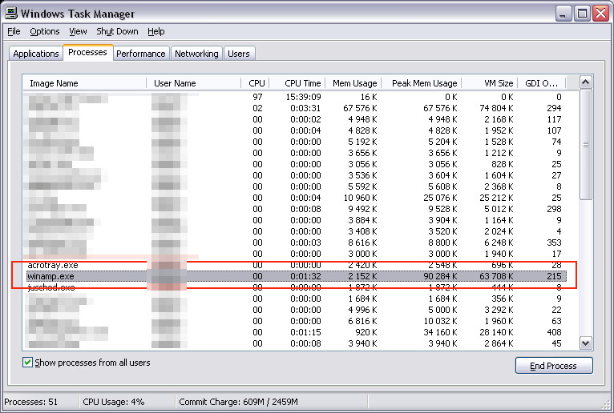The width and height of the screenshot is (614, 413).
Task: Click the 67 576 K Mem Usage cell
Action: point(360,108)
